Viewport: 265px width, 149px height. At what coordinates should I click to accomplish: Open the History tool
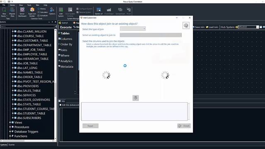[x=41, y=9]
